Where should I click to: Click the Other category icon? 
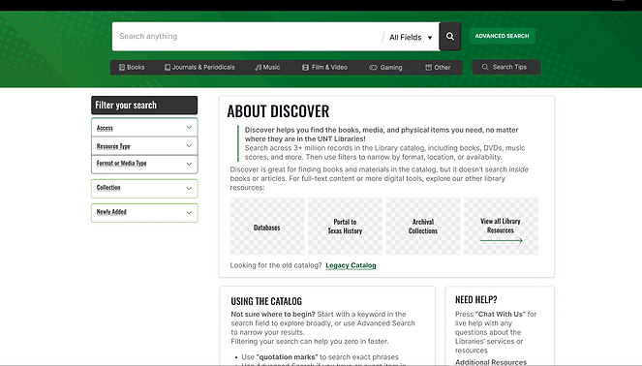click(428, 67)
